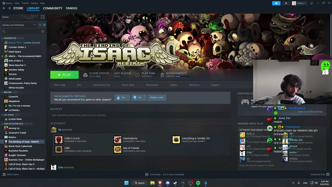Click the library search field

21,31
